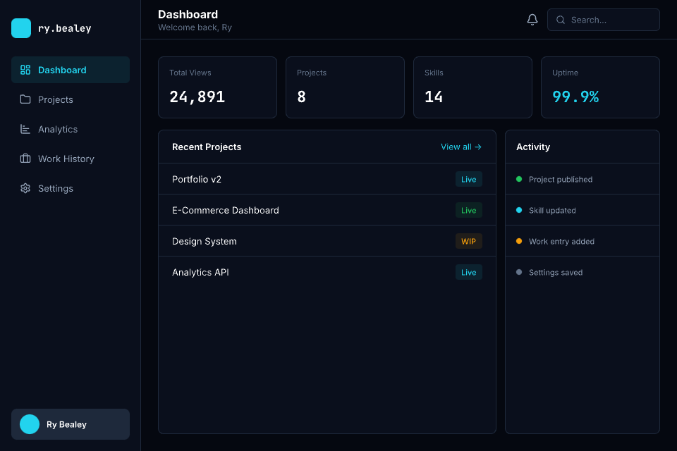Go to Work History page
Image resolution: width=677 pixels, height=451 pixels.
point(66,159)
